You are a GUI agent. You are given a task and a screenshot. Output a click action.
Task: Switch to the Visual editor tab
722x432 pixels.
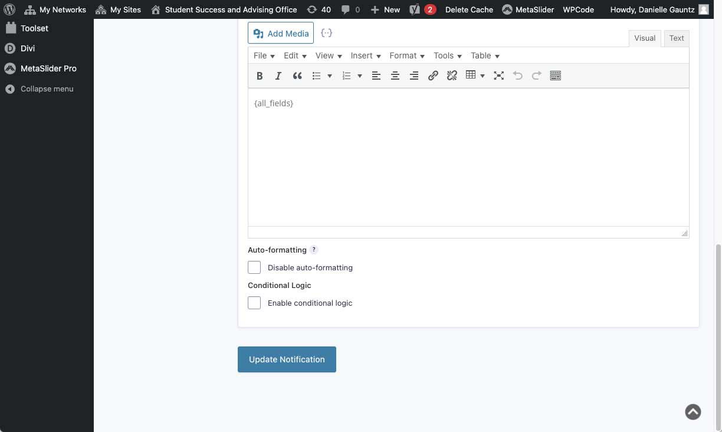click(645, 38)
